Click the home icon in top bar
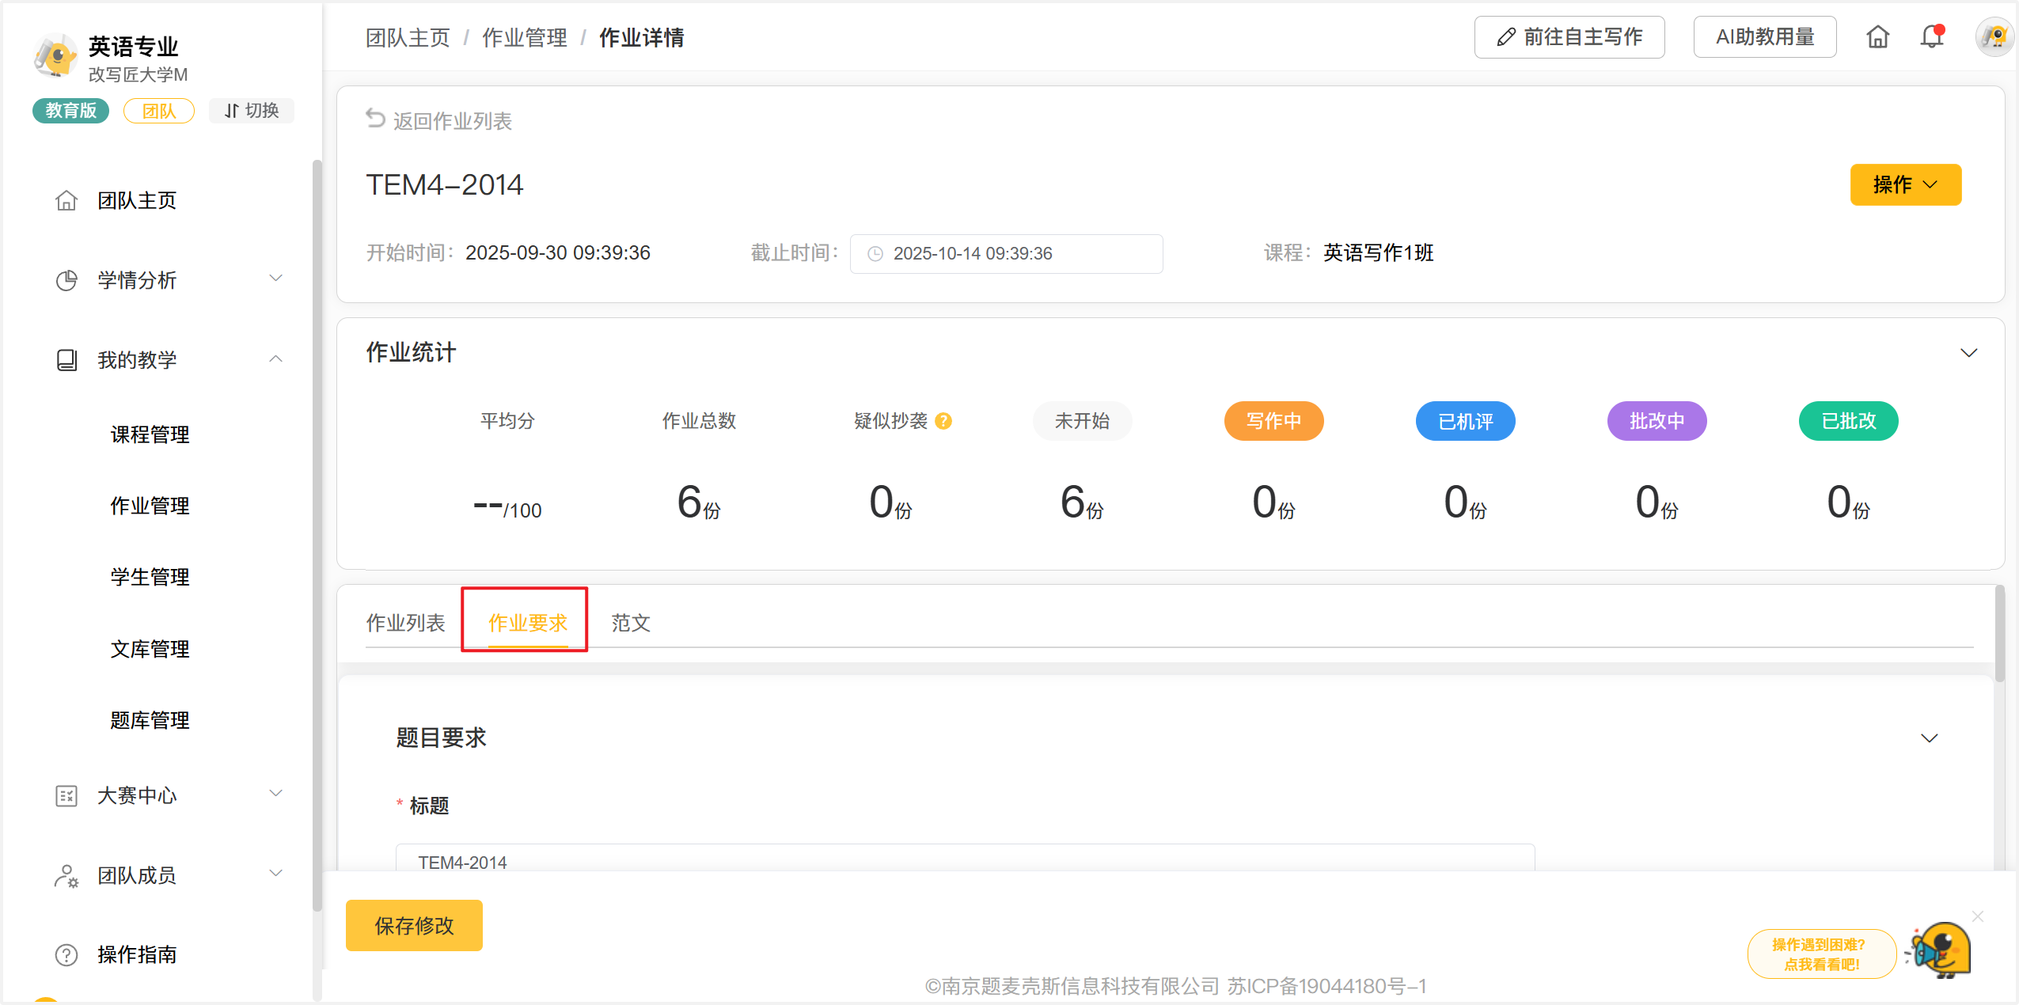Viewport: 2019px width, 1005px height. [1877, 37]
